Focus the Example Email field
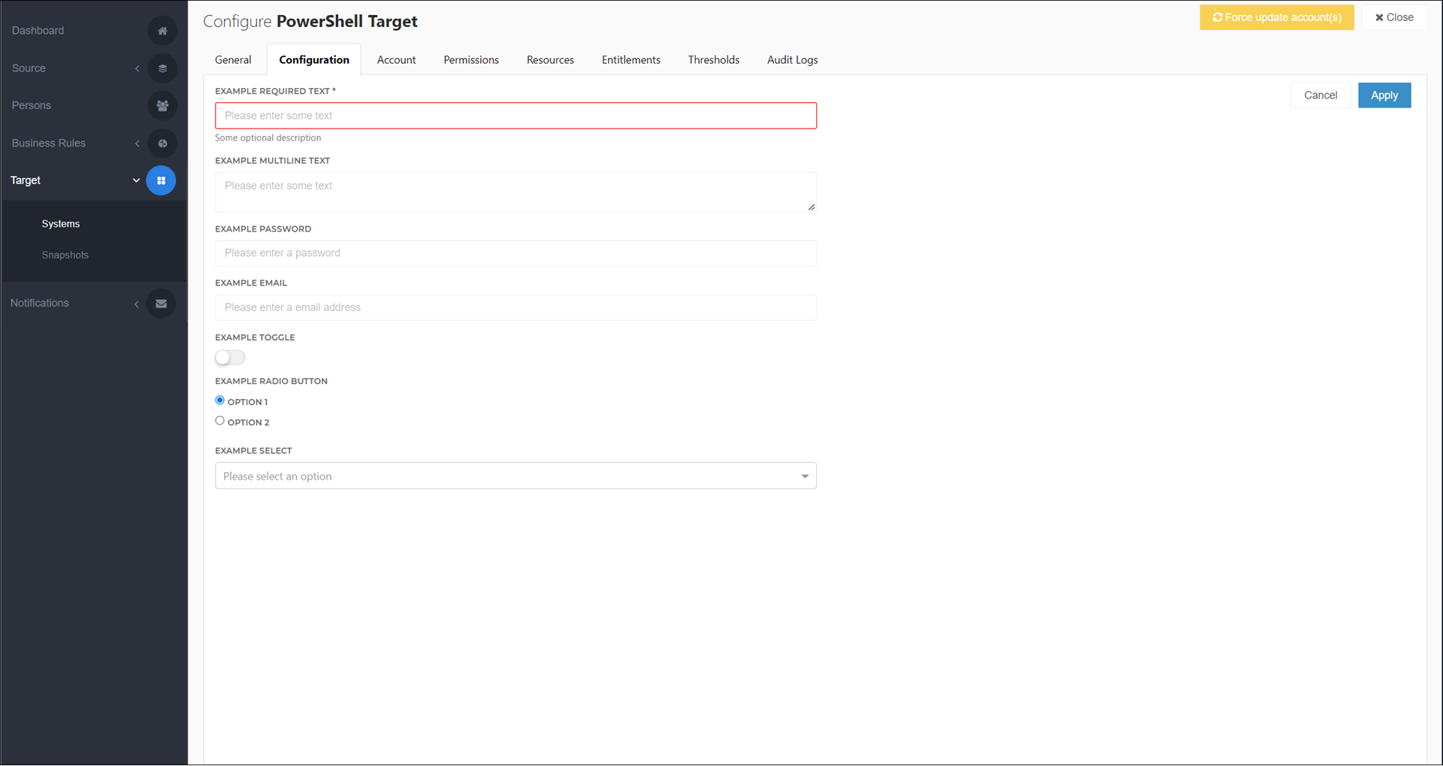Viewport: 1443px width, 766px height. (x=516, y=307)
